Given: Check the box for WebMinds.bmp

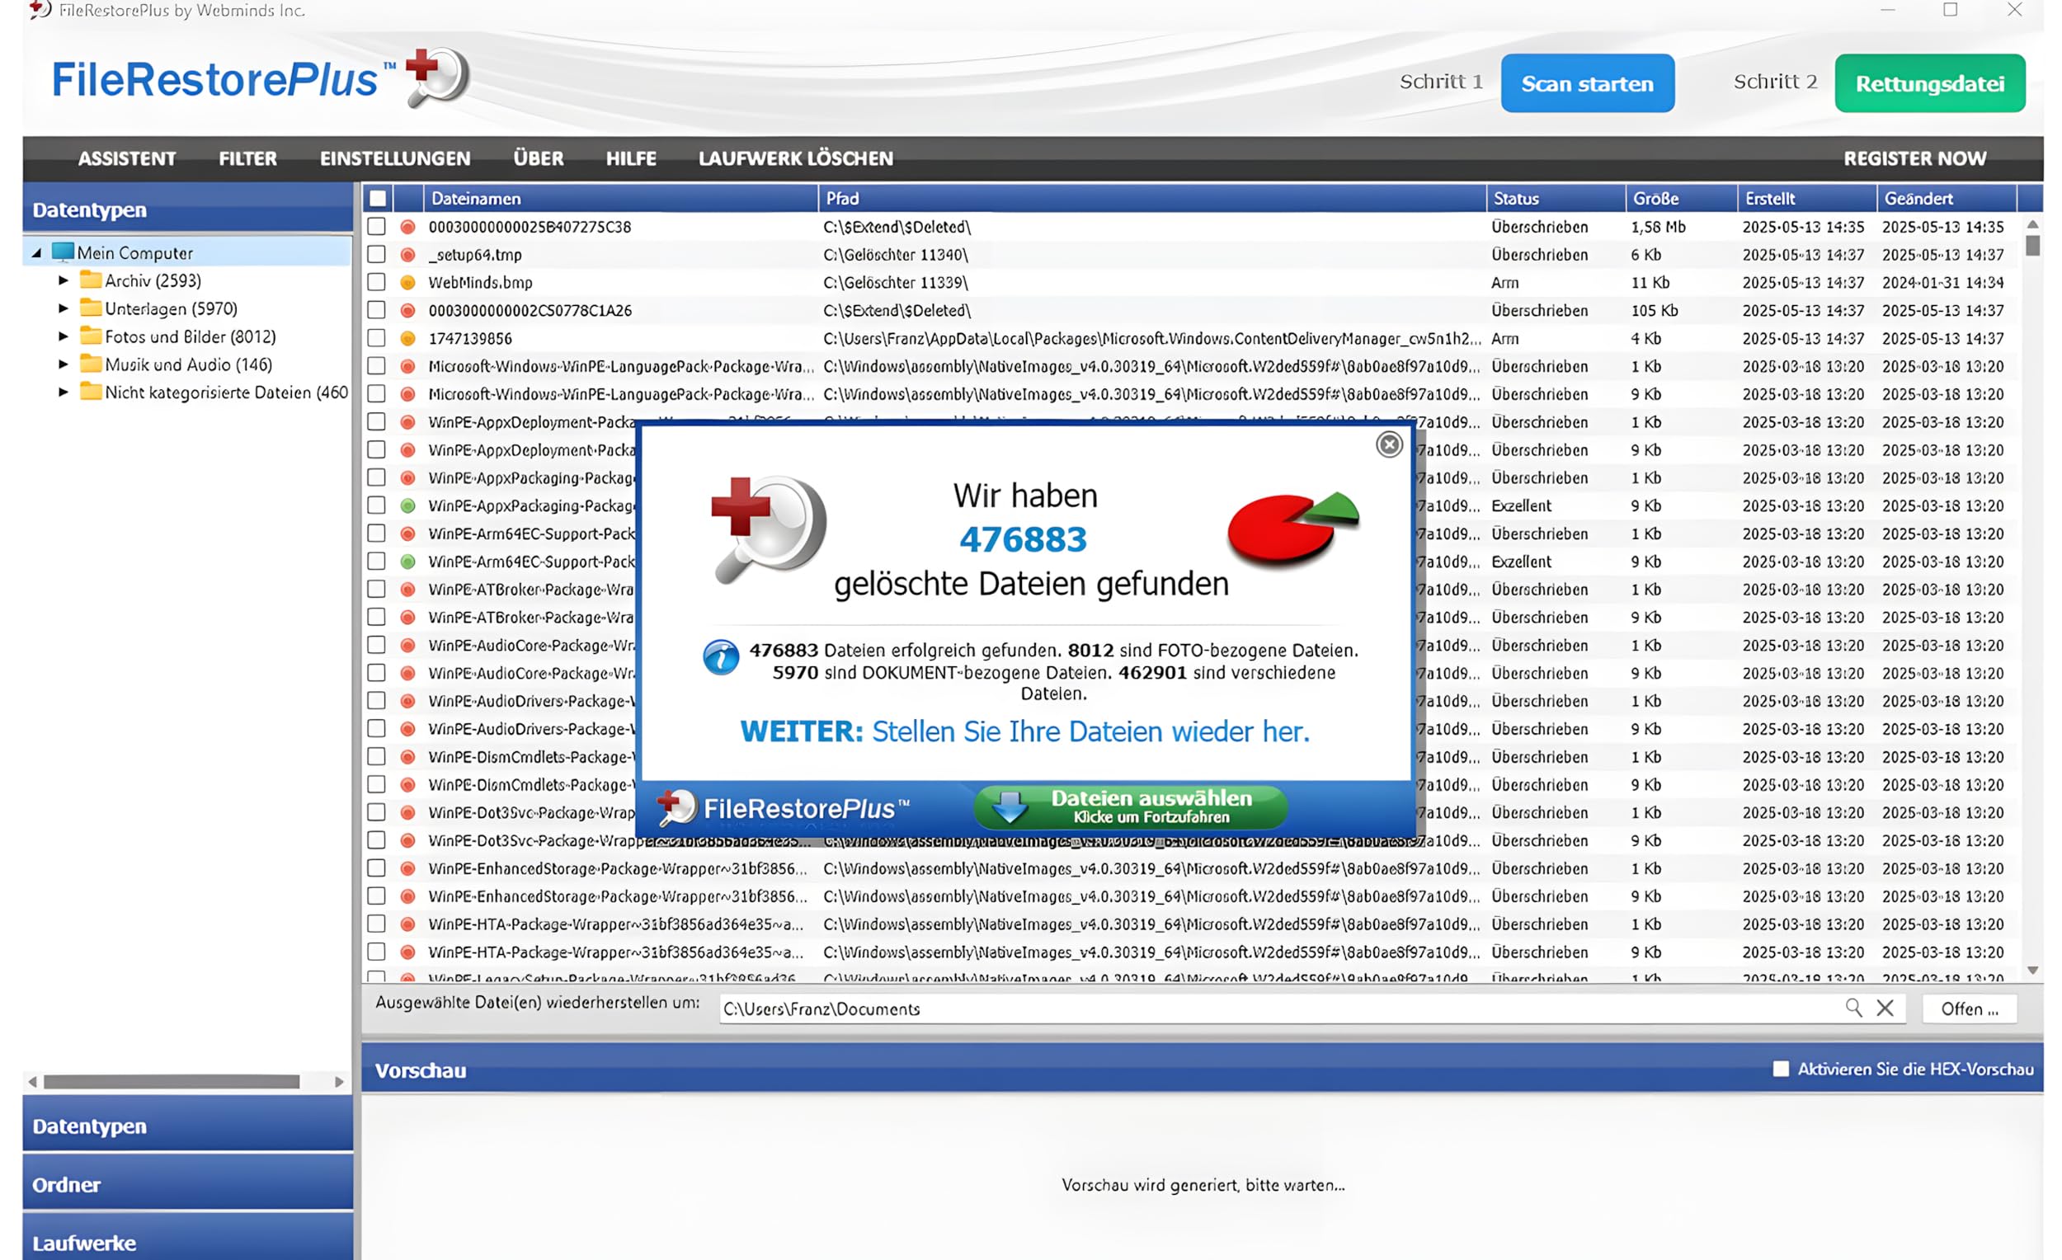Looking at the screenshot, I should pyautogui.click(x=377, y=283).
